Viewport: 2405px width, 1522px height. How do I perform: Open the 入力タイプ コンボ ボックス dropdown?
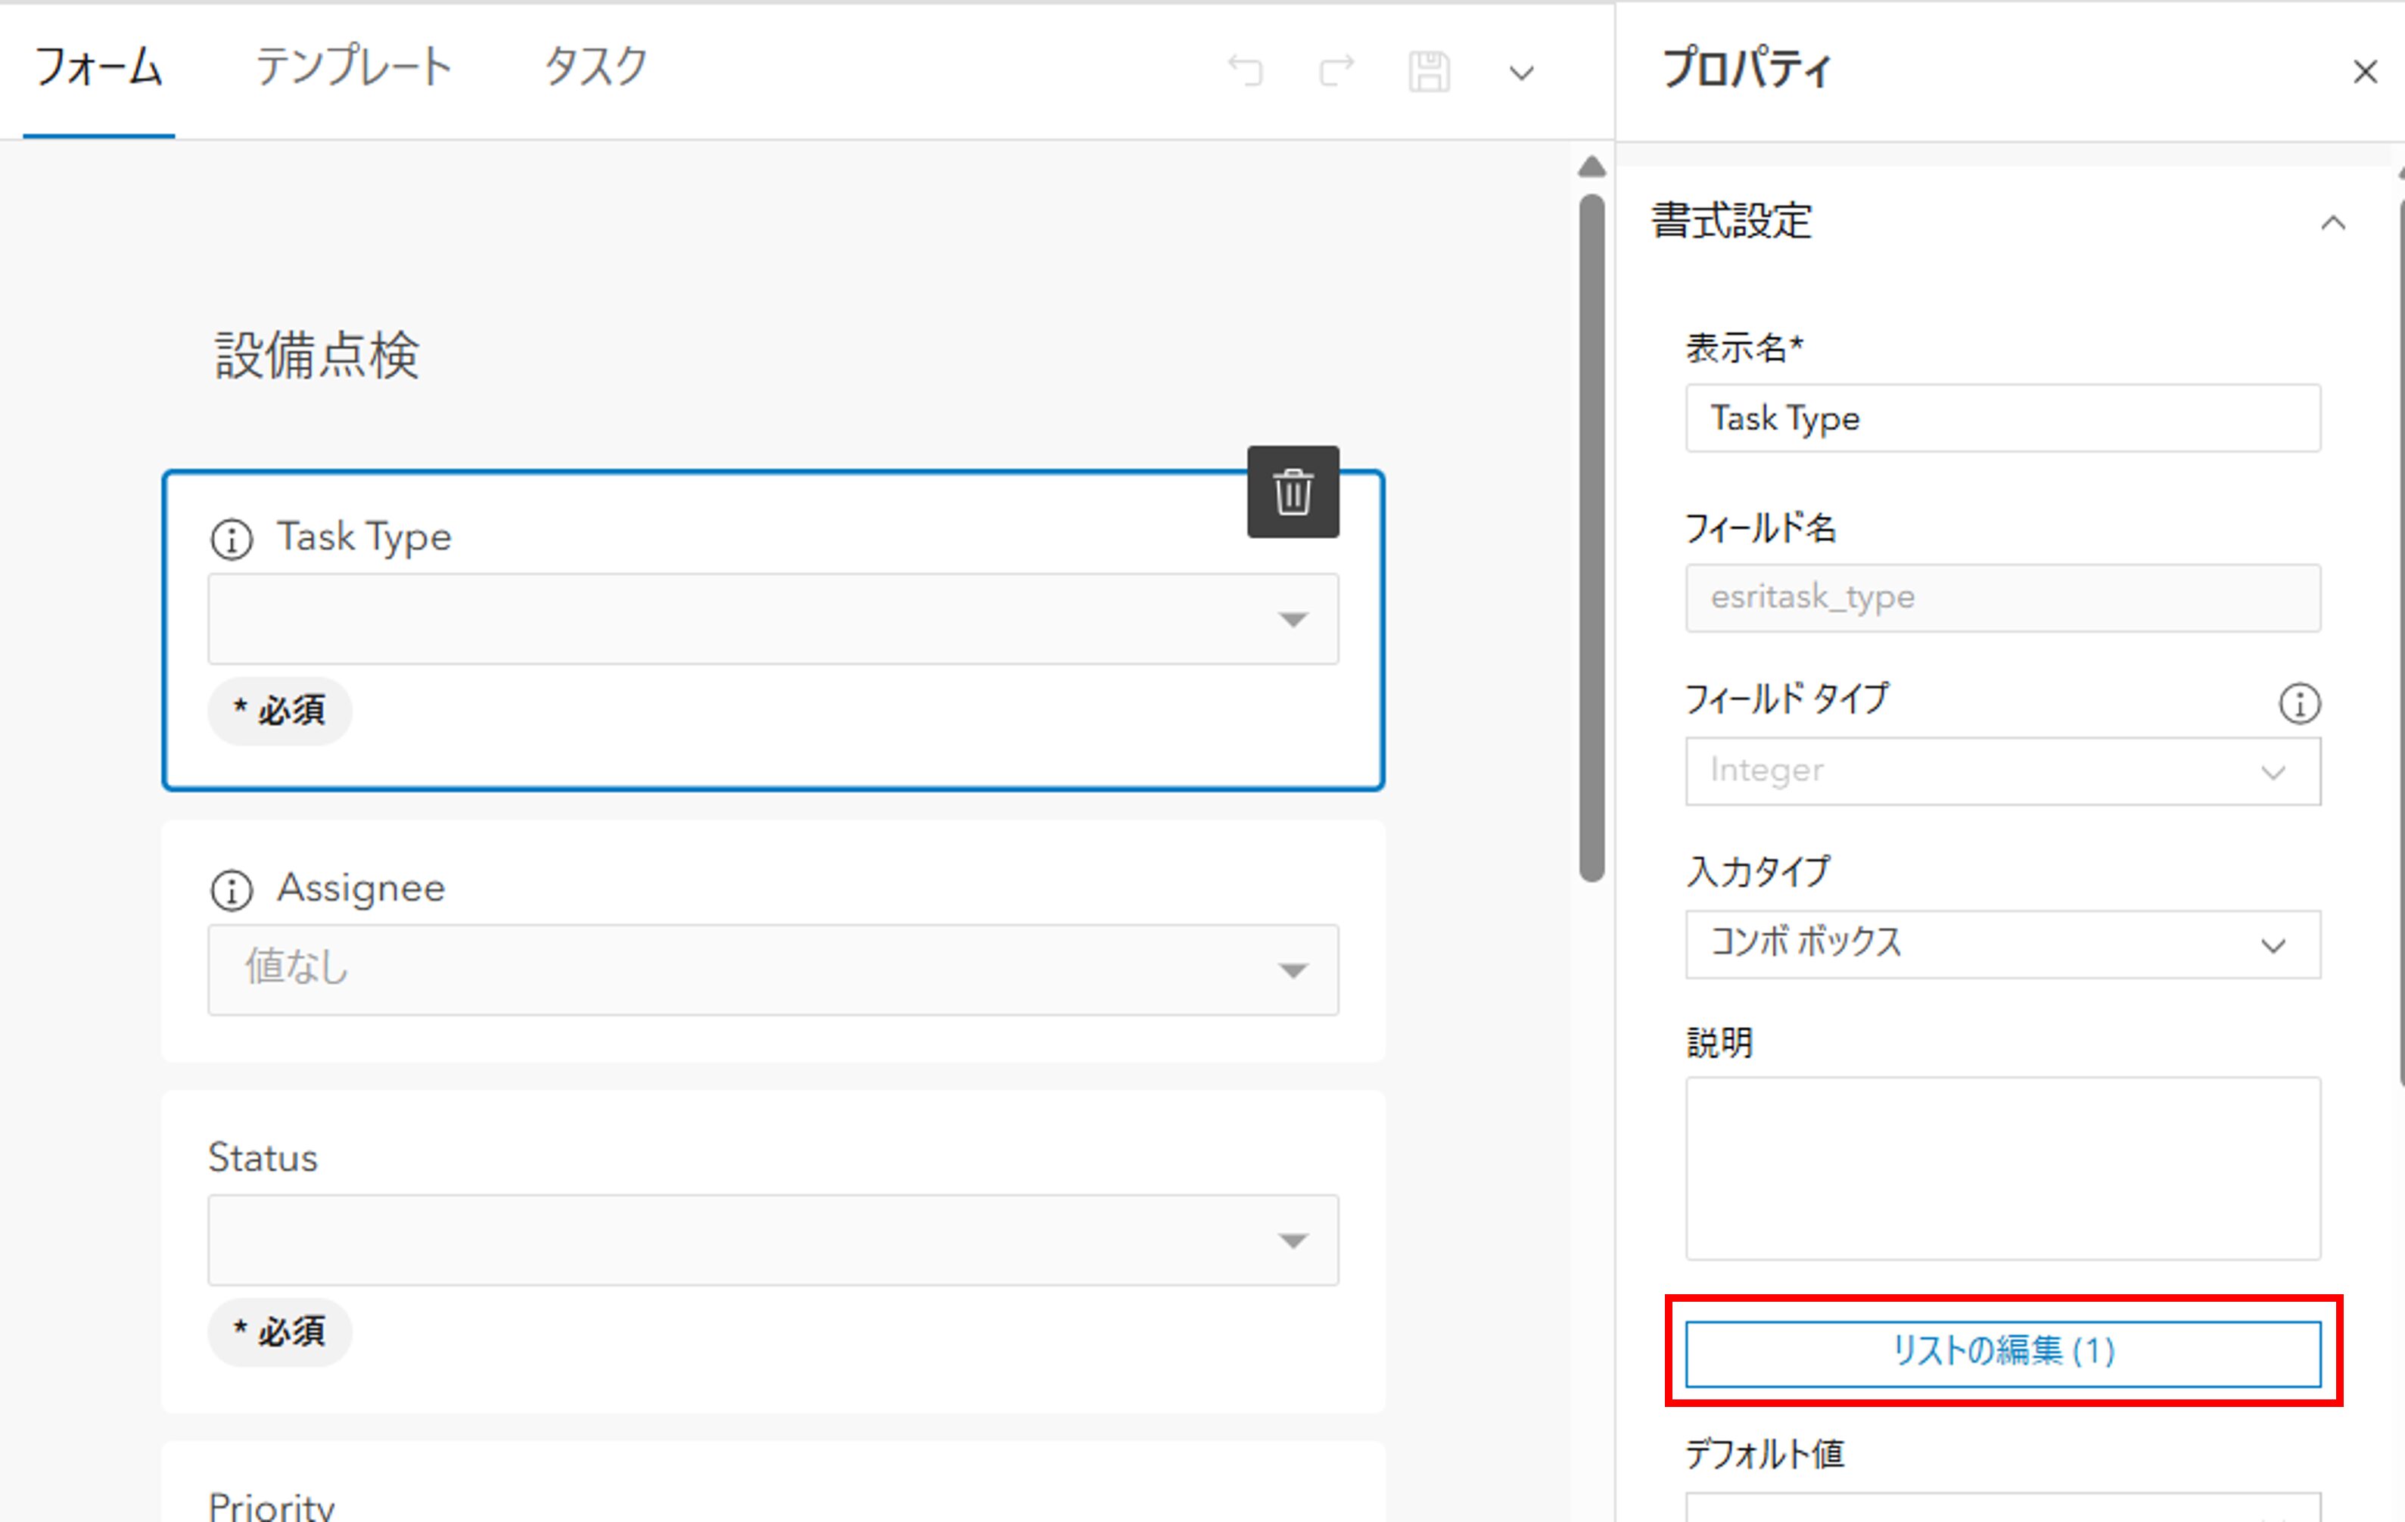coord(2002,944)
